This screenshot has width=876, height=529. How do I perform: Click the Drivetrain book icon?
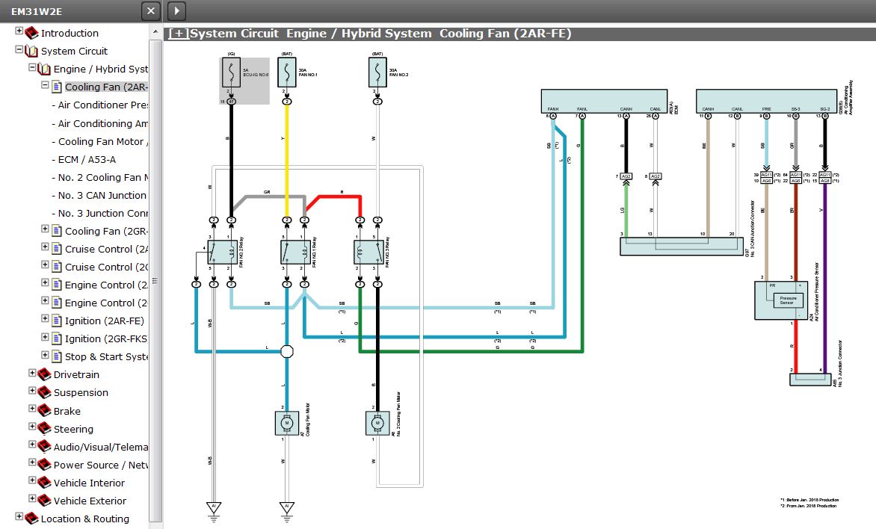44,374
